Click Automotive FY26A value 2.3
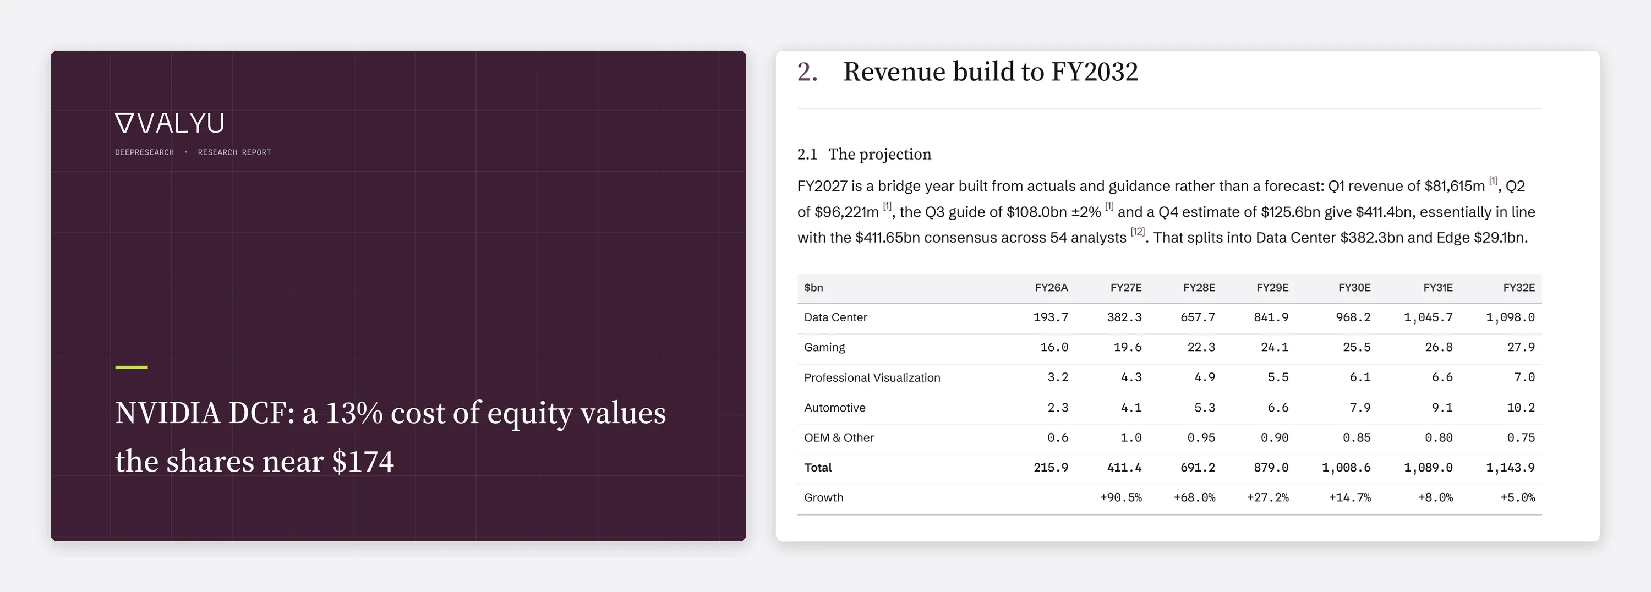Screen dimensions: 1651x592 [1058, 408]
